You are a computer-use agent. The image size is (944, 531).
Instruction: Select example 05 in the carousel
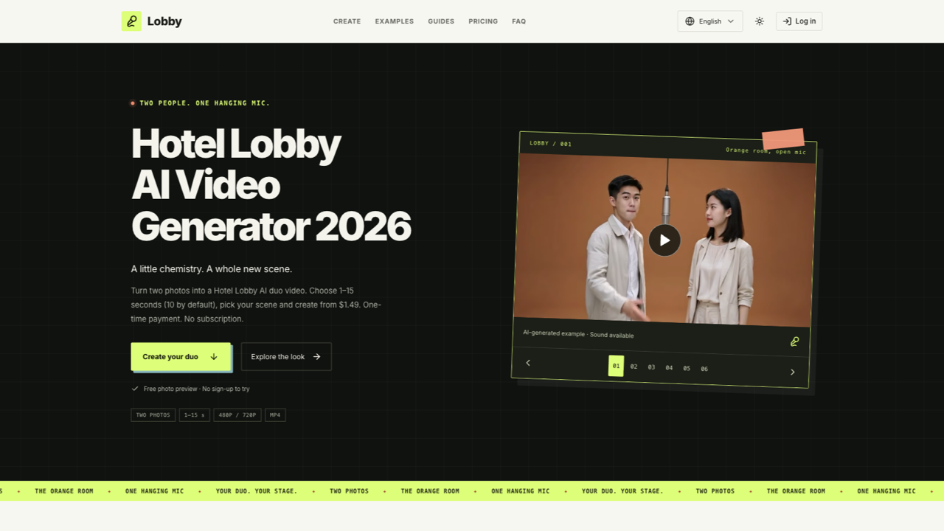point(687,369)
